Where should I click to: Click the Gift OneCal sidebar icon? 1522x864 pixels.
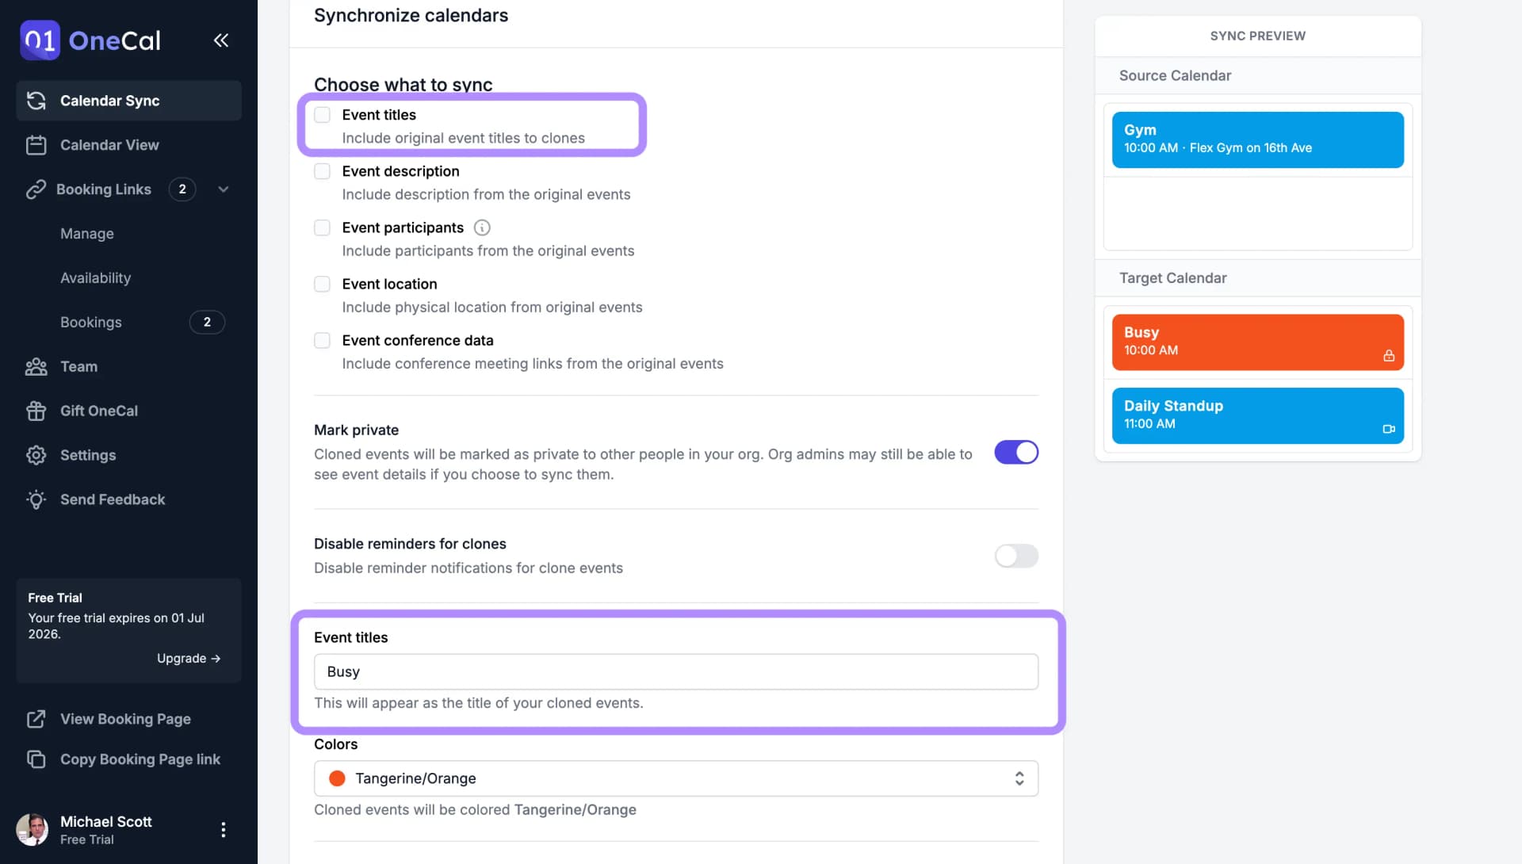[36, 411]
